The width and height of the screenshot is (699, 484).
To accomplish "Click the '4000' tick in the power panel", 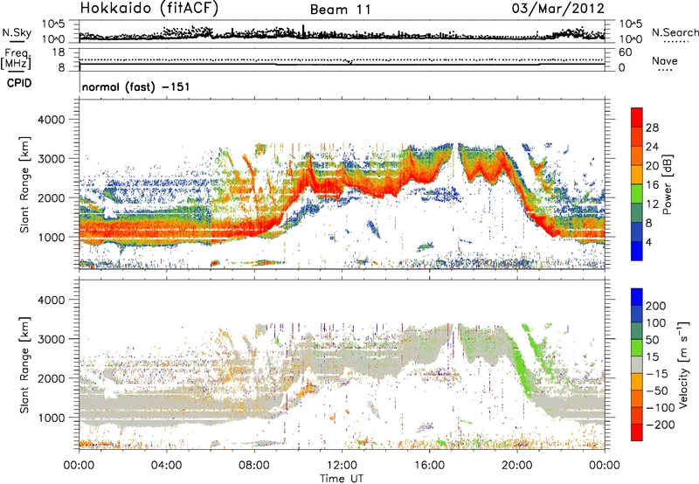I will [x=53, y=120].
